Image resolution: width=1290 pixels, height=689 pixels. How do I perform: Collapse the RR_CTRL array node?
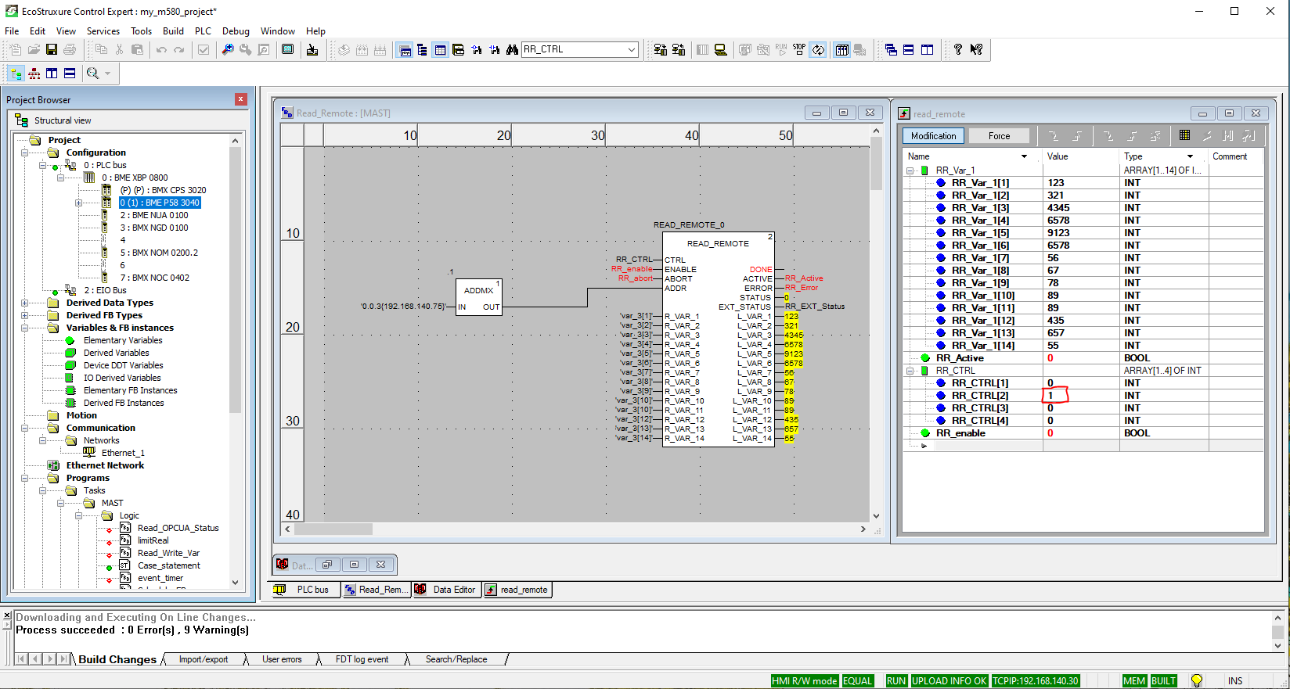pyautogui.click(x=910, y=371)
